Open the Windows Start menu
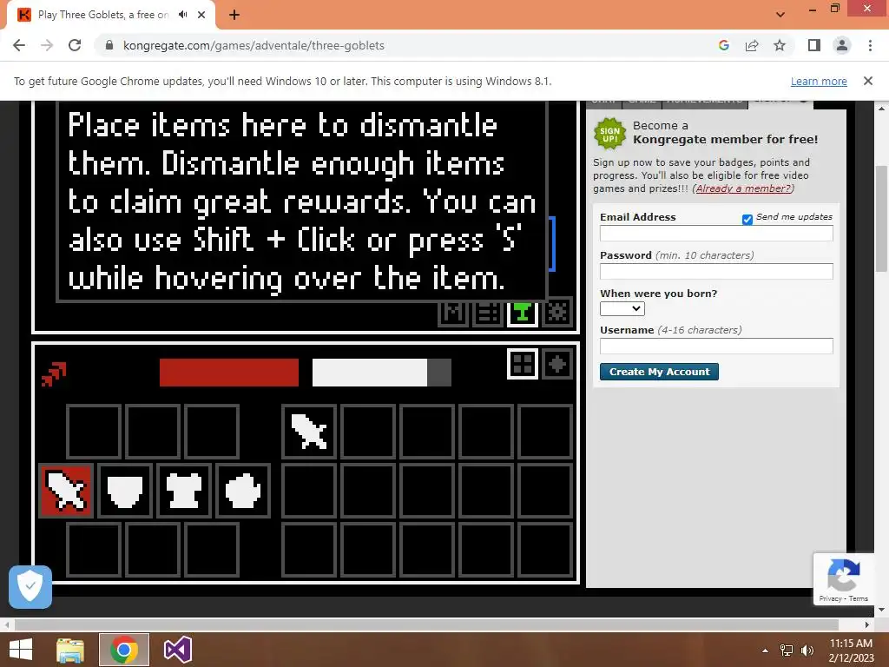The image size is (889, 667). point(21,650)
